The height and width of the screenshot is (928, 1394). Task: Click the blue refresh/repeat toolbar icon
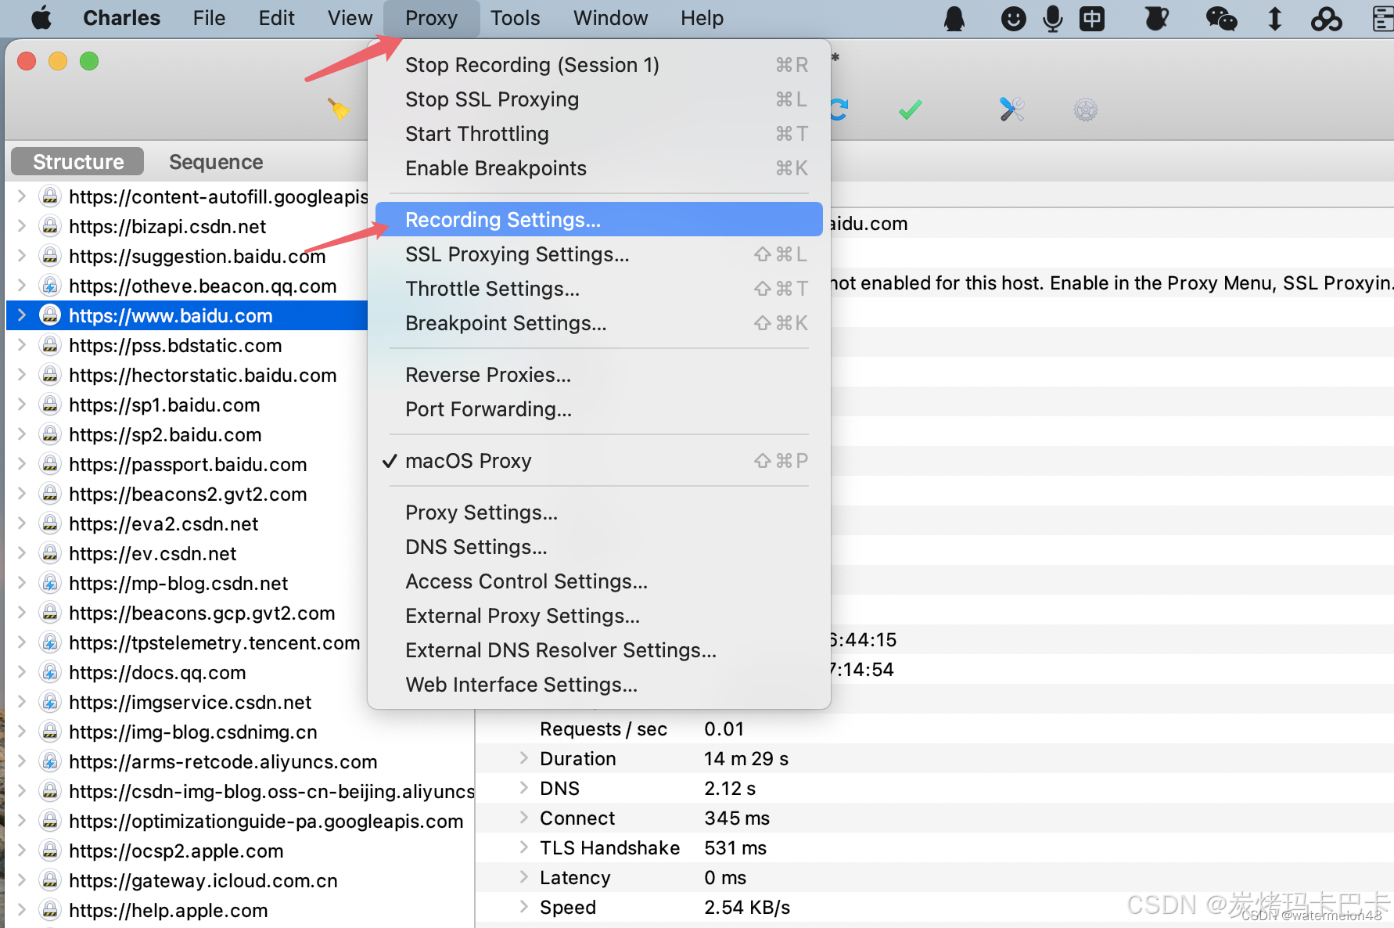tap(839, 110)
